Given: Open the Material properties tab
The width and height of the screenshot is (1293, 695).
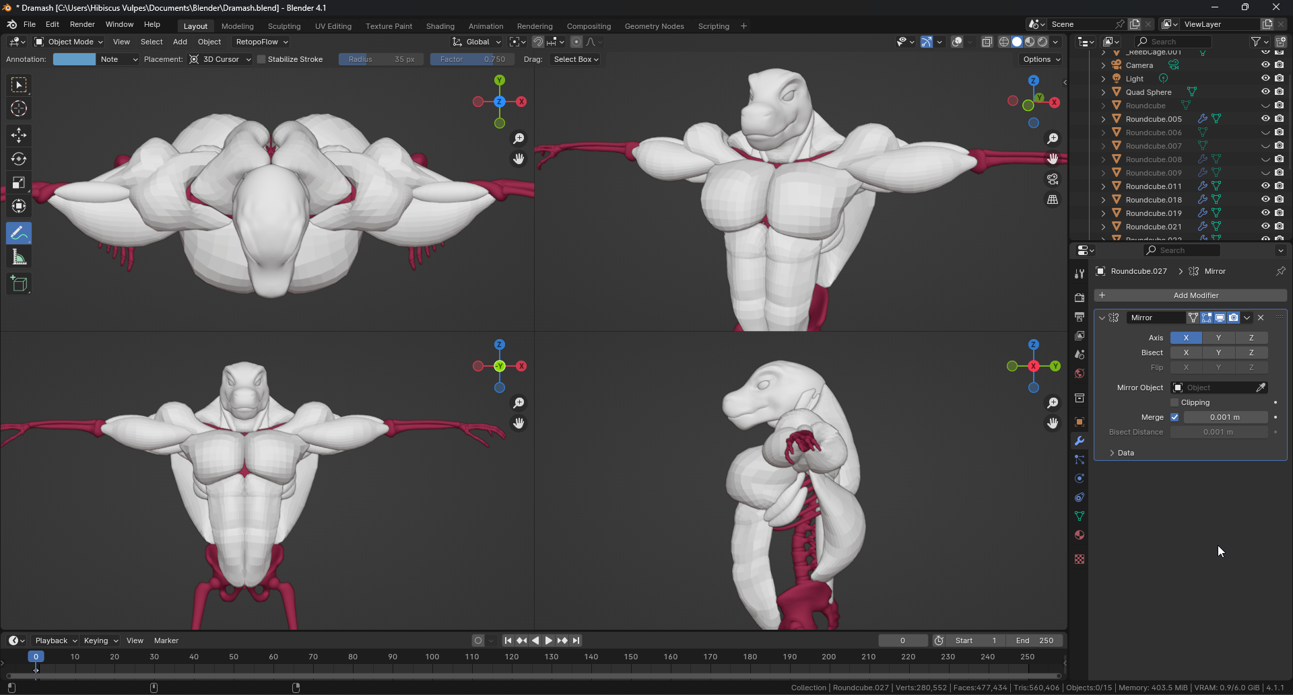Looking at the screenshot, I should click(x=1080, y=535).
